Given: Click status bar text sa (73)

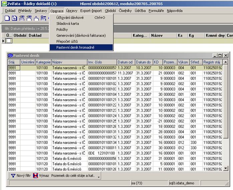Looking at the screenshot, I should pos(137,183).
